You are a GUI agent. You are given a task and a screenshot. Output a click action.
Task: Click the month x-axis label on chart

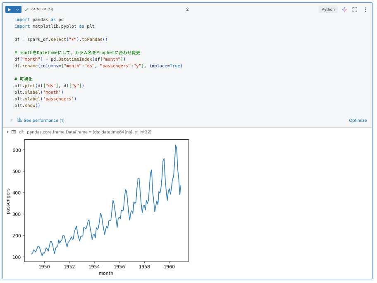pyautogui.click(x=106, y=273)
